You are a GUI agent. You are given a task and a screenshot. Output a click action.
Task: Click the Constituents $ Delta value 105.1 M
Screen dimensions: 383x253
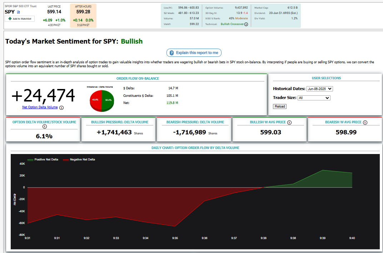(x=172, y=96)
